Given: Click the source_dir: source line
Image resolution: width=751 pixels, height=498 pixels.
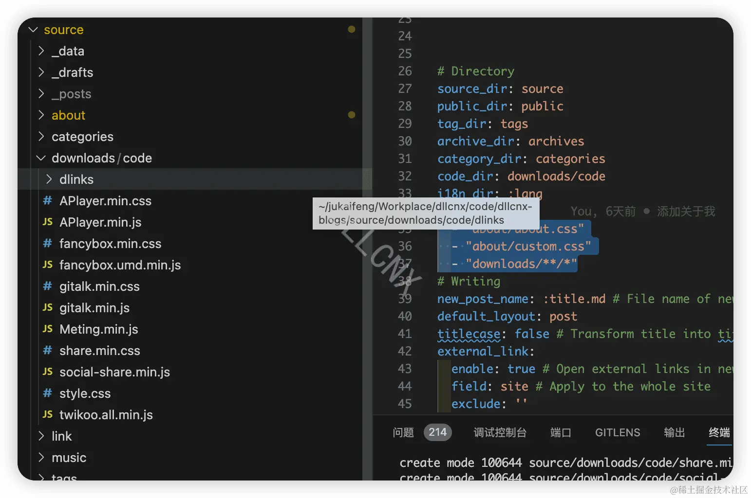Looking at the screenshot, I should (x=500, y=89).
